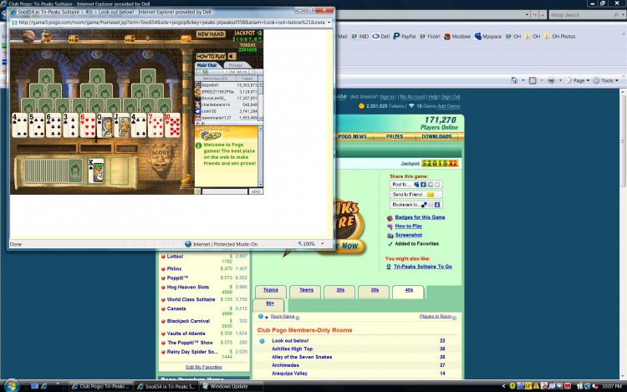This screenshot has height=392, width=627.
Task: Play the Queen of spades card
Action: [x=104, y=125]
